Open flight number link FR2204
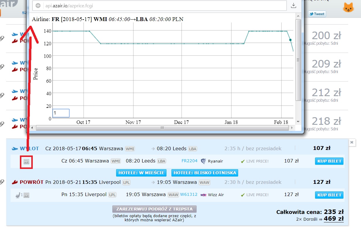The height and width of the screenshot is (230, 361). (190, 161)
